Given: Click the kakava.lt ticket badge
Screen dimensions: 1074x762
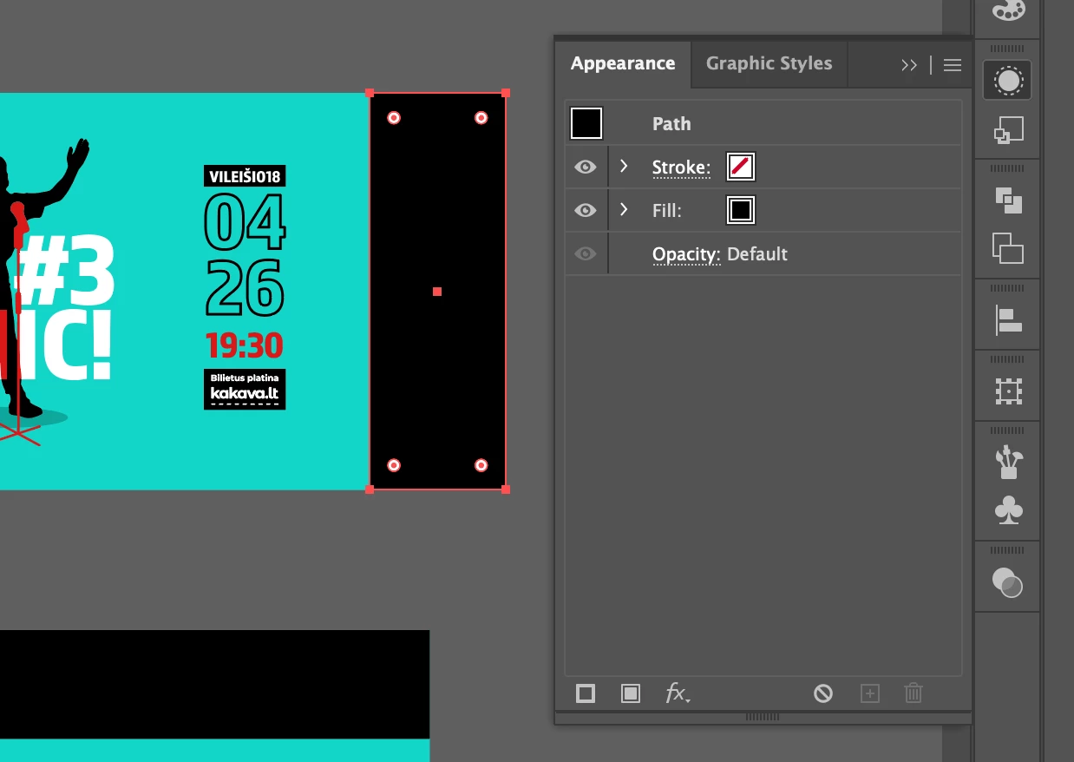Looking at the screenshot, I should [245, 390].
